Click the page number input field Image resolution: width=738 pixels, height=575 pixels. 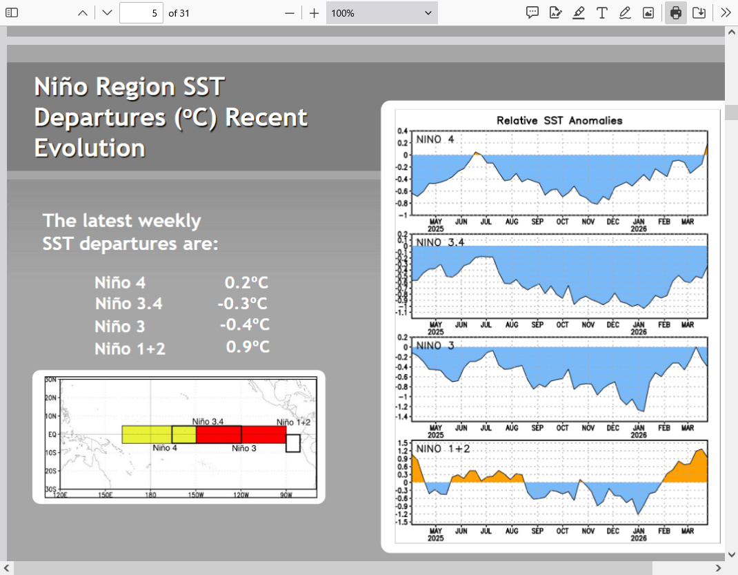click(141, 12)
